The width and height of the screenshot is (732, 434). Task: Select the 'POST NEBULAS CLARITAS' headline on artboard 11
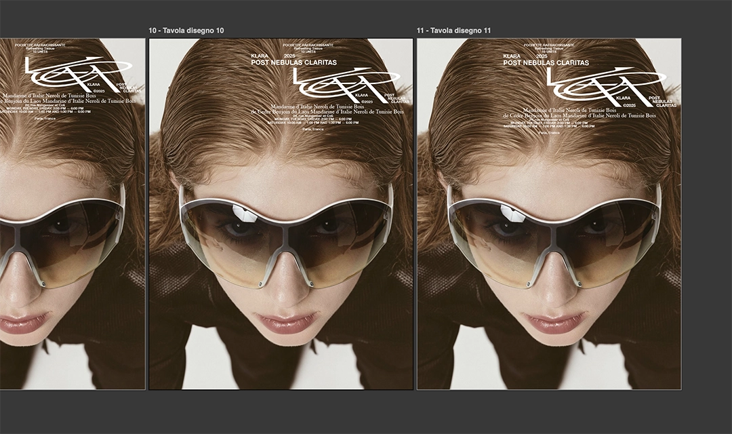(x=546, y=63)
